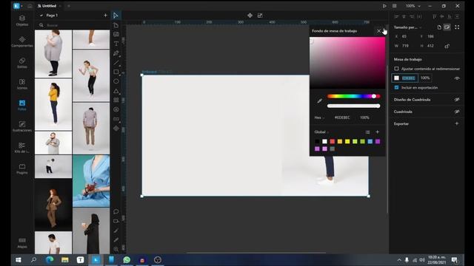Open the Componentes panel

click(x=22, y=42)
